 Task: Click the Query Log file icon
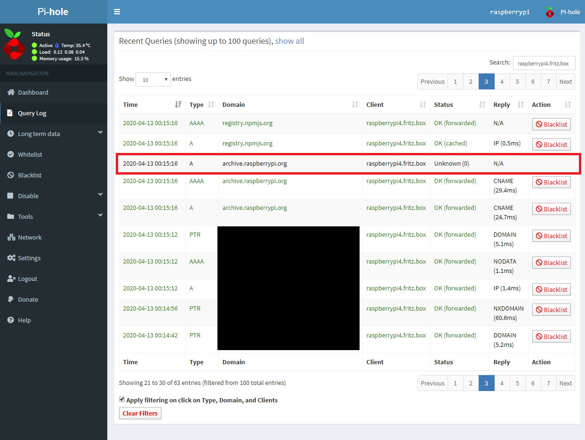click(10, 113)
